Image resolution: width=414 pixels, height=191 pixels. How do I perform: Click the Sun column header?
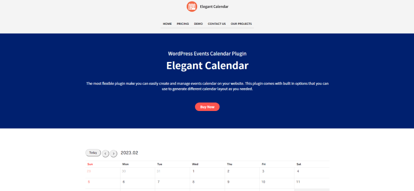(x=90, y=164)
